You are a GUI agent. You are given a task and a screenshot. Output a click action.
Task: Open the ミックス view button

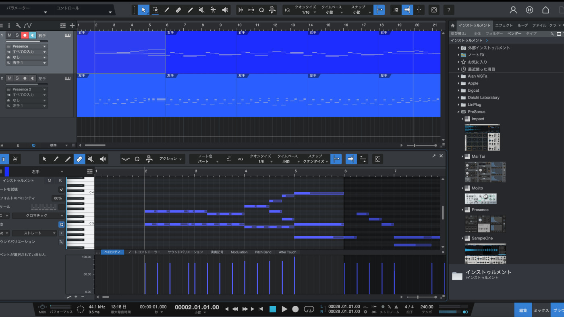[x=541, y=310]
